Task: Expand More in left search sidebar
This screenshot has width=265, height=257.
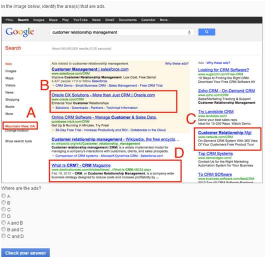Action: [9, 113]
